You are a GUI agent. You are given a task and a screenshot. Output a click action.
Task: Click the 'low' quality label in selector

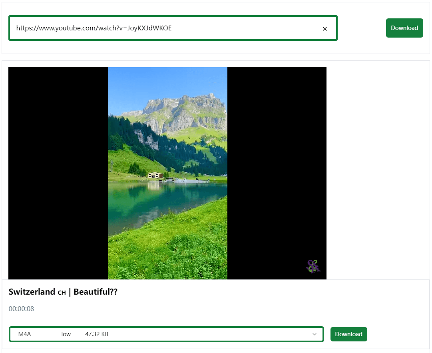click(x=66, y=334)
